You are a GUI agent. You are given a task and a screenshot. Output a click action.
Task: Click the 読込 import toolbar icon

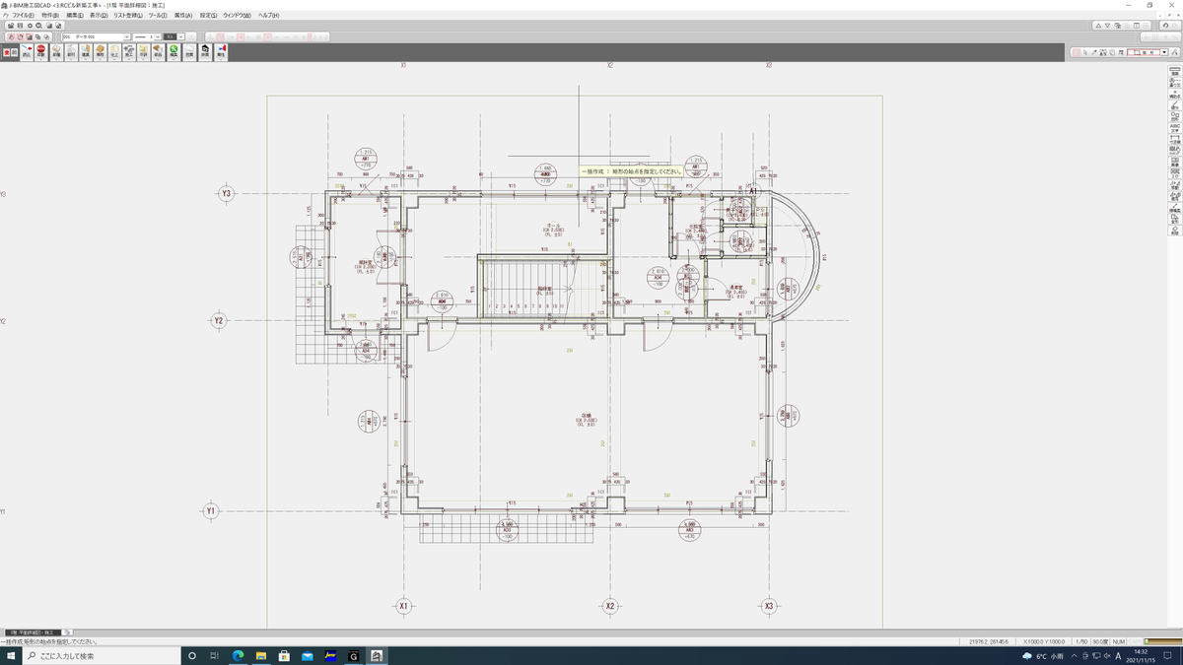[x=27, y=51]
